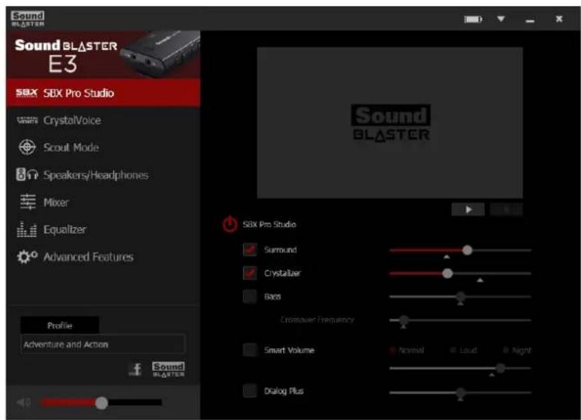Image resolution: width=581 pixels, height=420 pixels.
Task: Close the Sound Blaster control panel
Action: [x=559, y=19]
